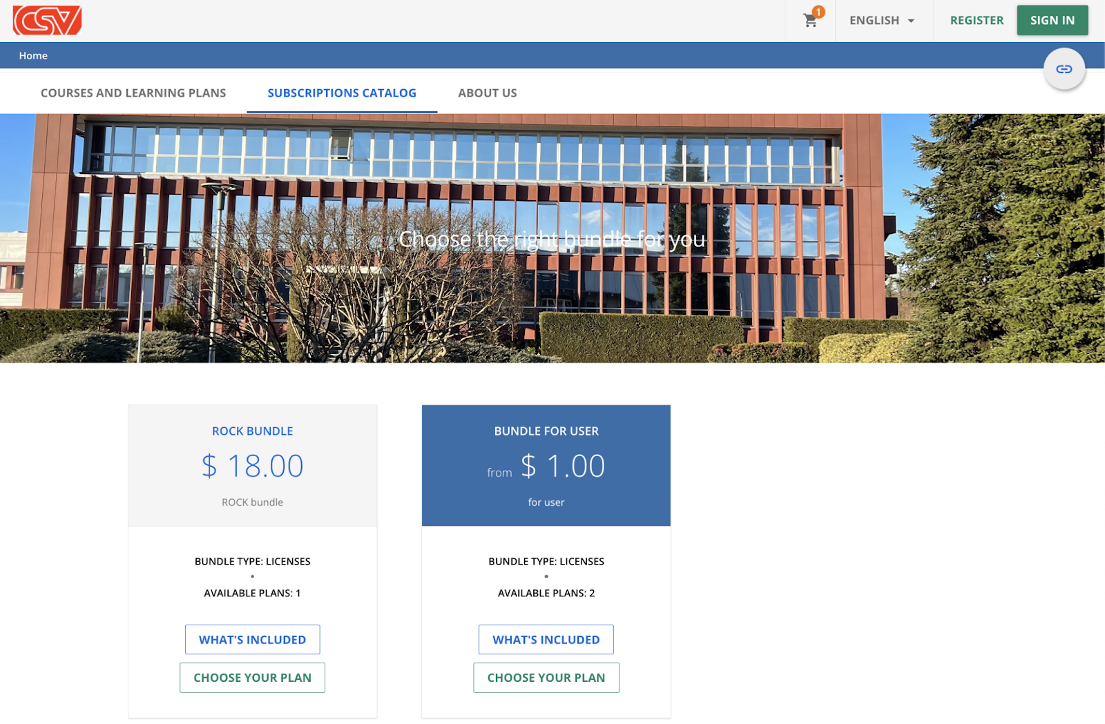
Task: Select the Subscriptions Catalog tab
Action: (x=342, y=93)
